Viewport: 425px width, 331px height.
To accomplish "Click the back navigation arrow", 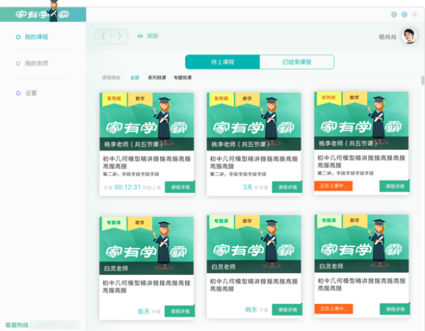I will tap(103, 36).
